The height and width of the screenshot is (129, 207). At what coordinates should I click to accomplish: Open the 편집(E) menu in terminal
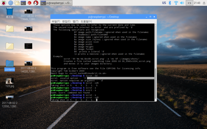click(66, 21)
